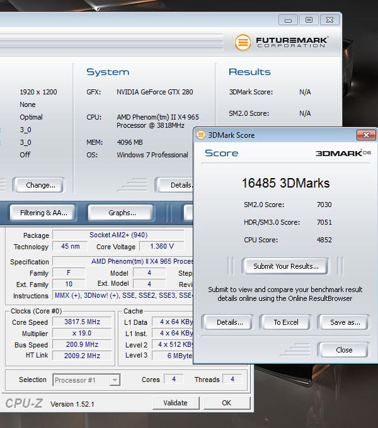
Task: Click the Change... settings button
Action: click(40, 185)
